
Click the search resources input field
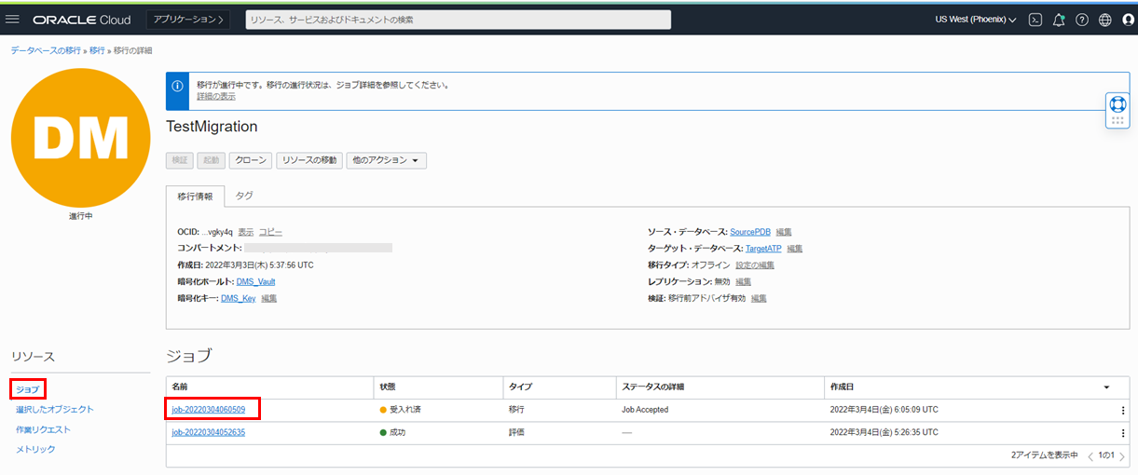tap(458, 20)
